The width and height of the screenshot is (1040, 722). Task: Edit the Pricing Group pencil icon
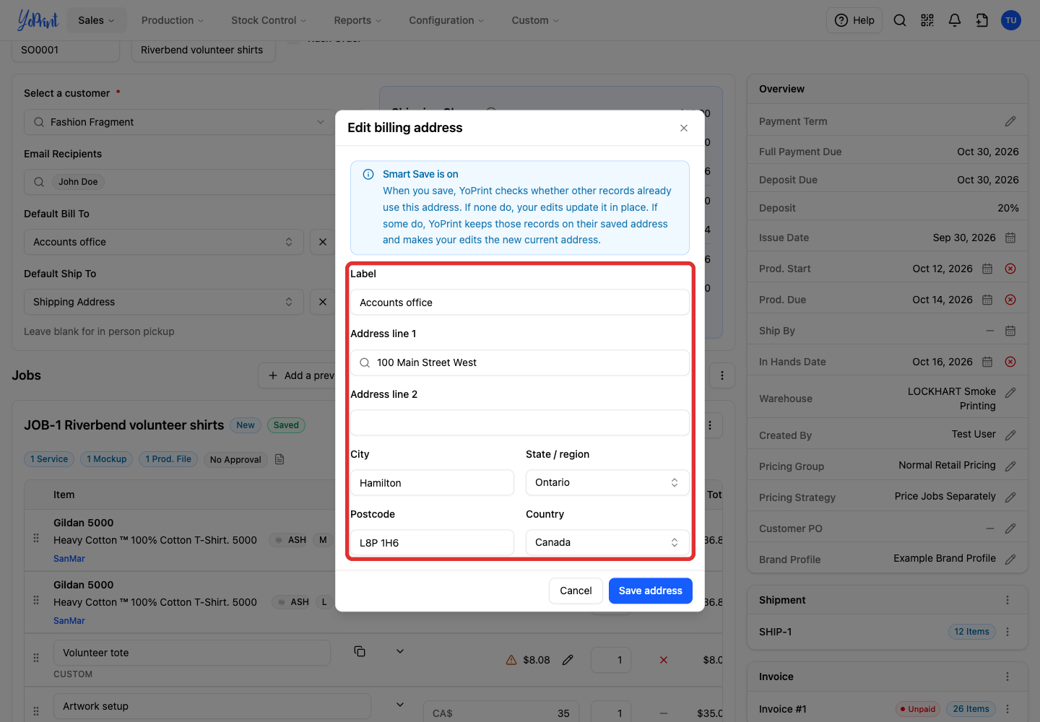(1010, 466)
